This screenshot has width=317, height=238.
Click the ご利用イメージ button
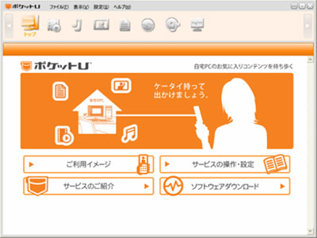pyautogui.click(x=88, y=164)
